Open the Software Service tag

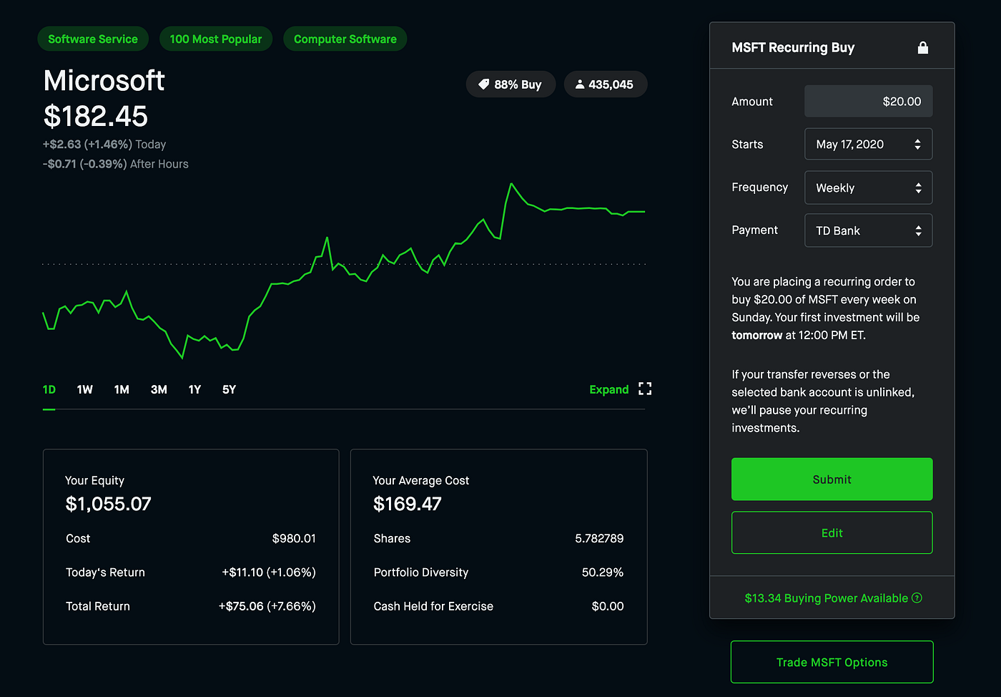[93, 39]
